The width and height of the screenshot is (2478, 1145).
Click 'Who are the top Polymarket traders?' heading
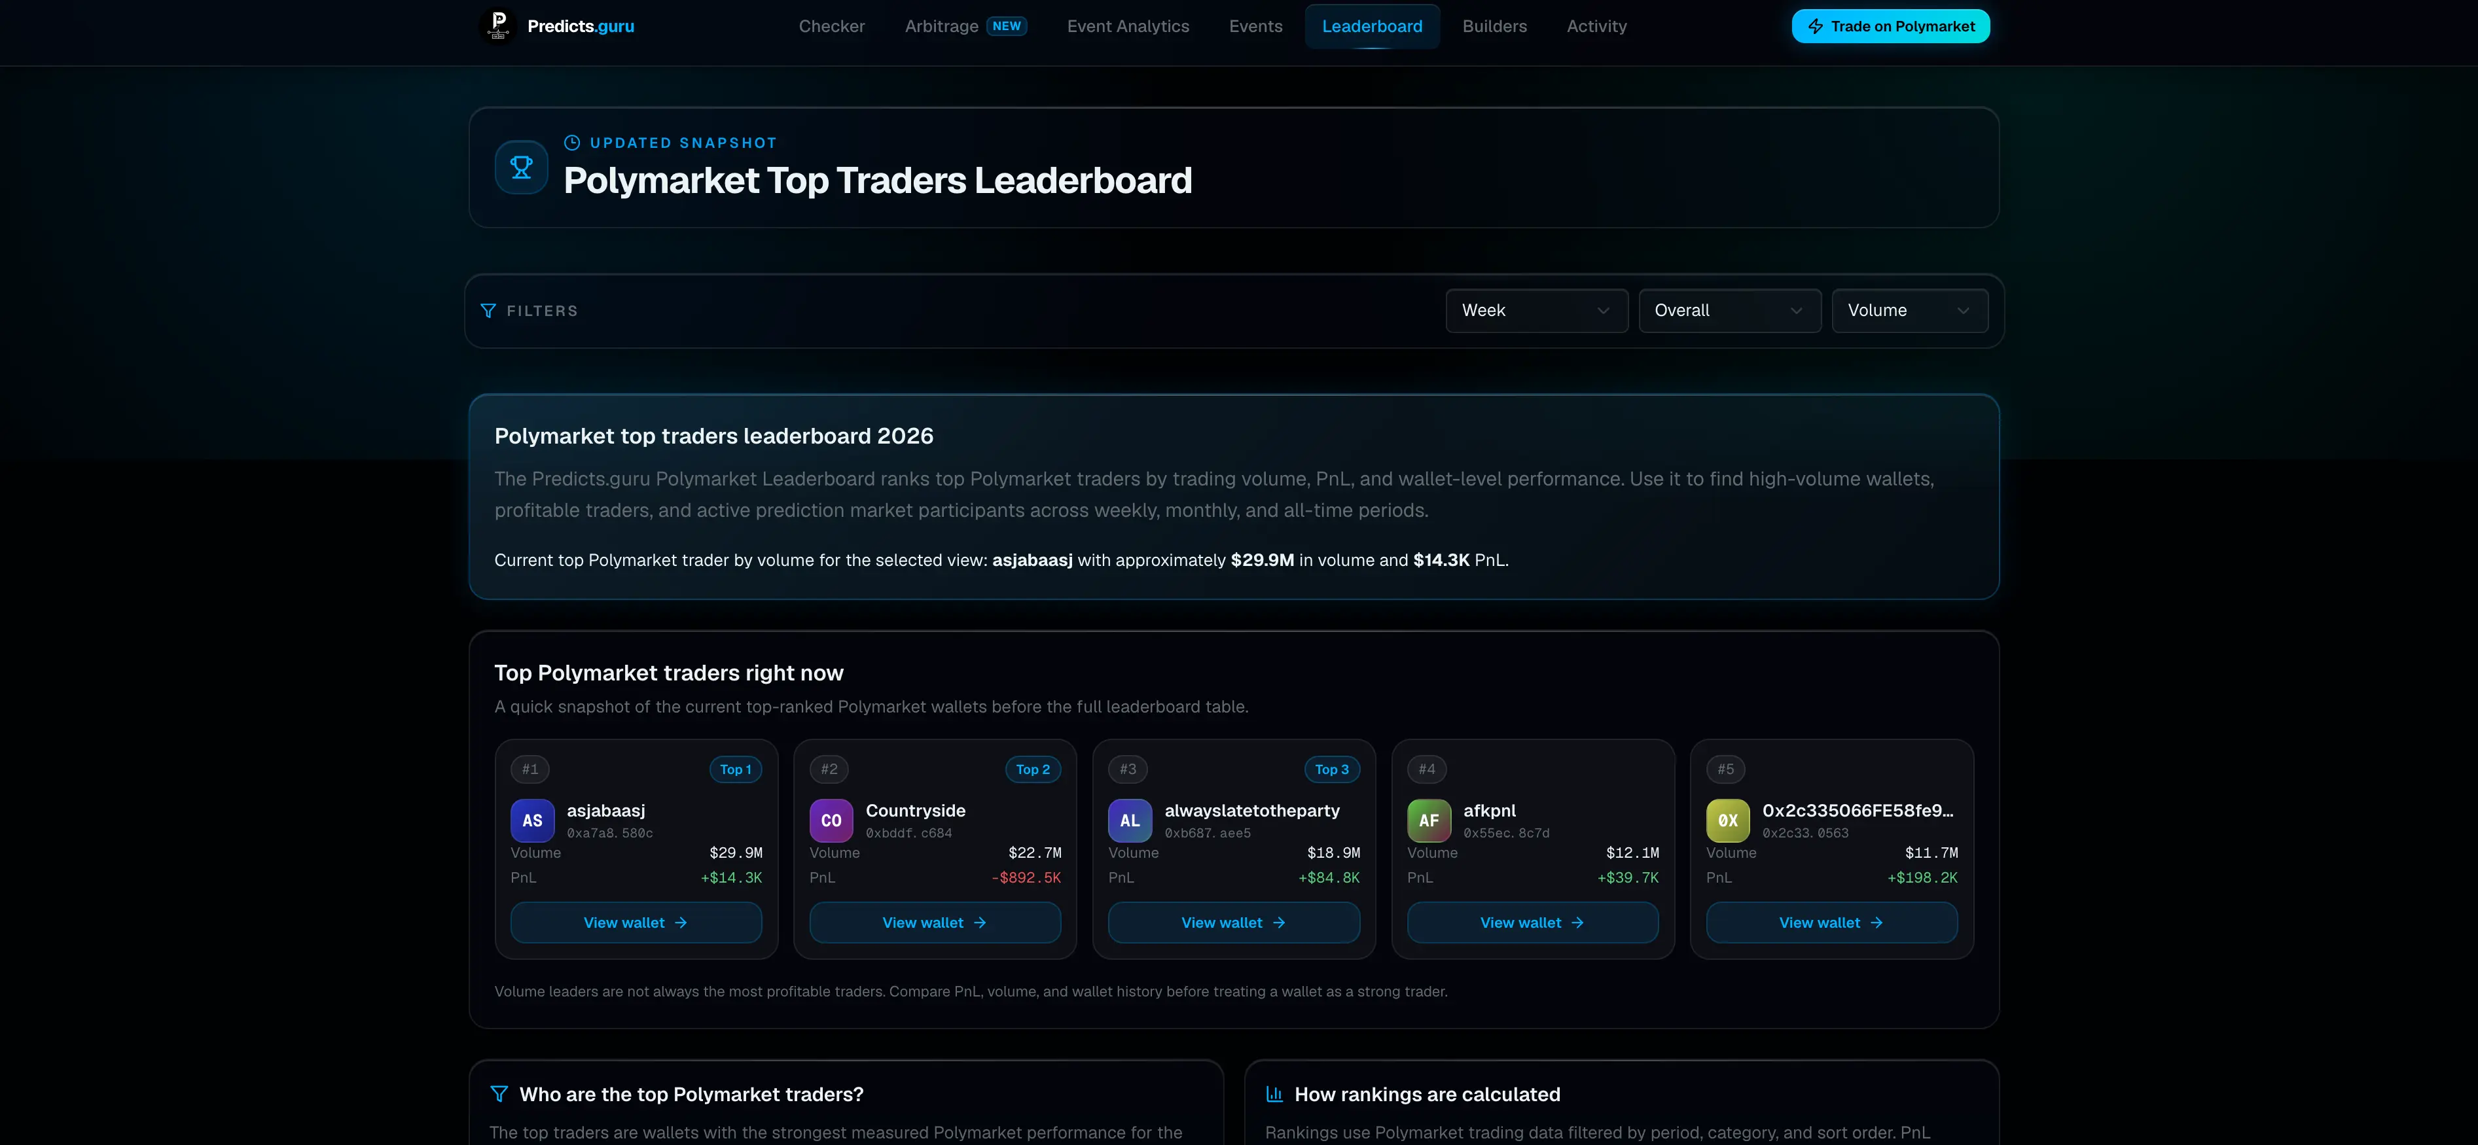click(692, 1094)
